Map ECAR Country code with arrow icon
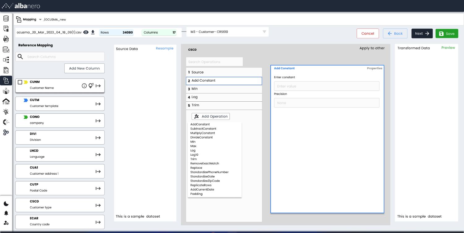Screen dimensions: 464x233 pyautogui.click(x=98, y=222)
